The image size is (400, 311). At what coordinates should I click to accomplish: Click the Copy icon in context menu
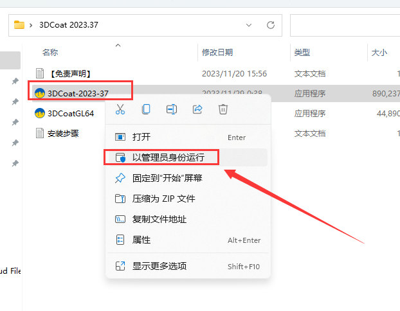[146, 109]
